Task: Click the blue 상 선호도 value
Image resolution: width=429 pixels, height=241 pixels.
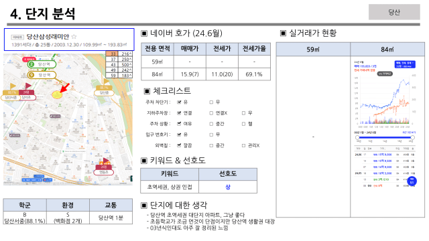Action: click(228, 187)
